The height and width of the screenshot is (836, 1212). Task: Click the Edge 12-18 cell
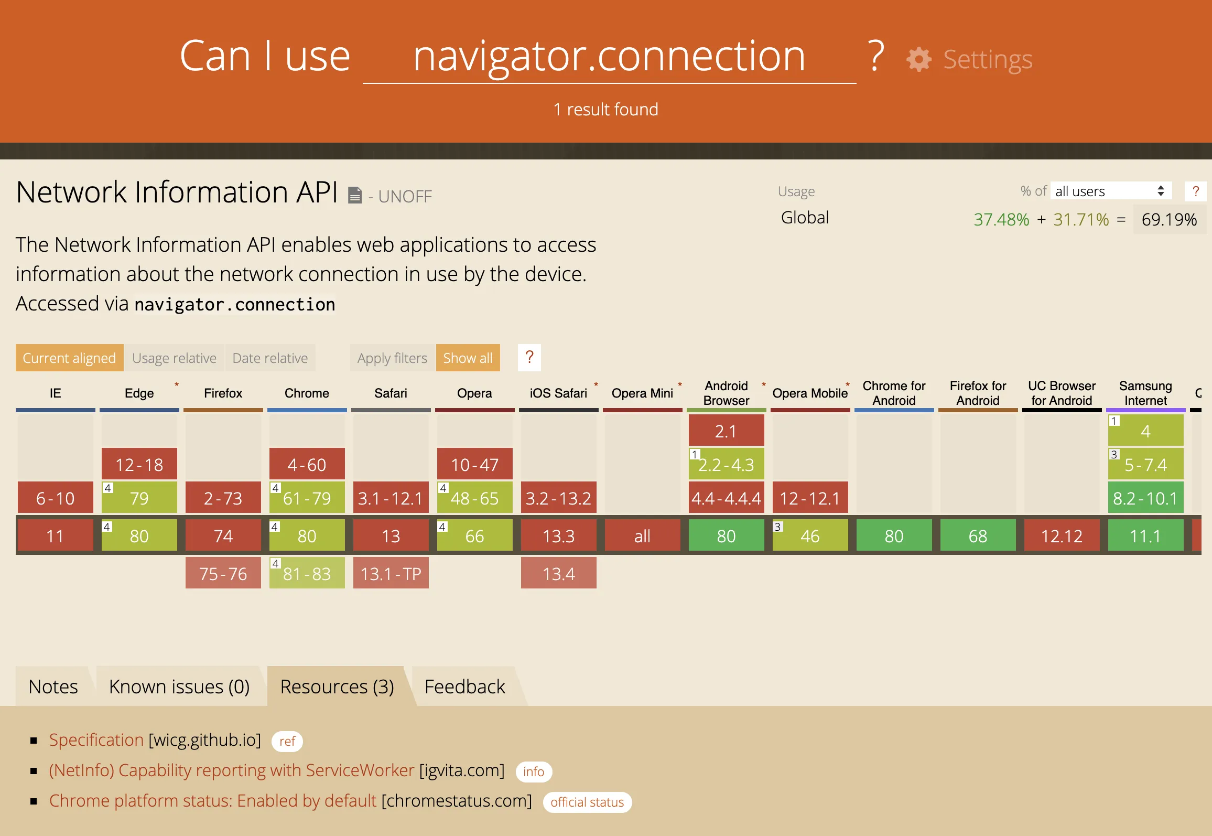[x=139, y=464]
